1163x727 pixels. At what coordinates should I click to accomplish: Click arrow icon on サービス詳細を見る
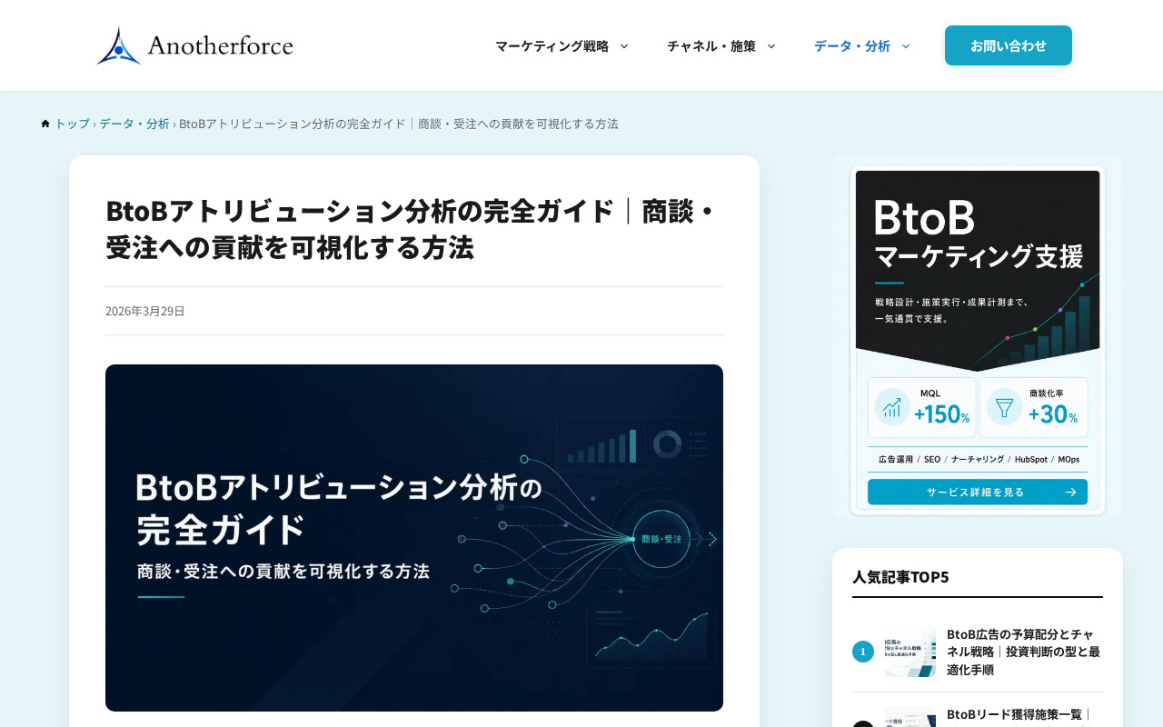tap(1071, 492)
